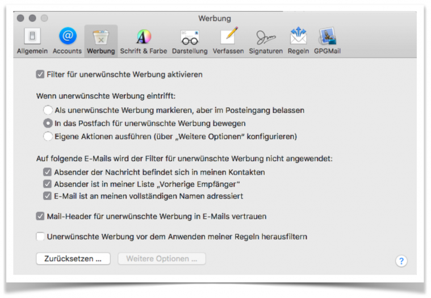
Task: Uncheck Mail-Header für unerwünschte Werbung vertrauen
Action: coord(40,216)
